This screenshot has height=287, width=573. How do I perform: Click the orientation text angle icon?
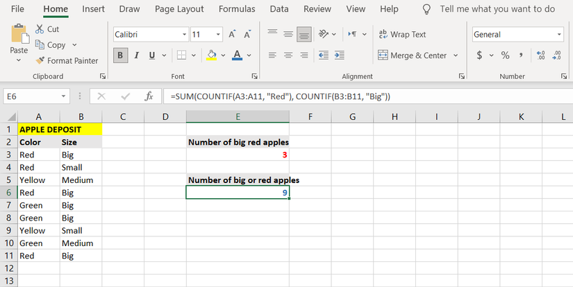click(324, 34)
